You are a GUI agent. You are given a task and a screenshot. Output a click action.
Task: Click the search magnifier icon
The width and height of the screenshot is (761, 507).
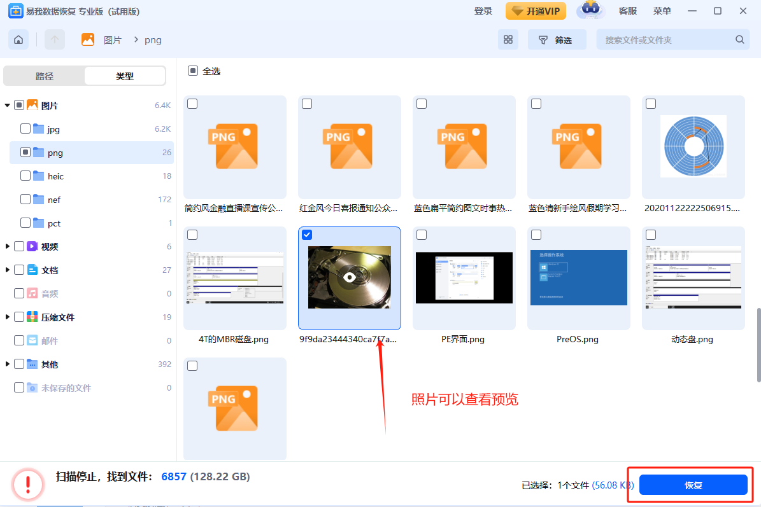[x=739, y=39]
